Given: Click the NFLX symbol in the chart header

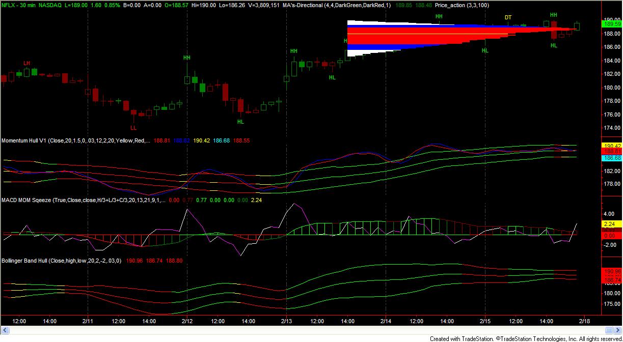Looking at the screenshot, I should [7, 5].
